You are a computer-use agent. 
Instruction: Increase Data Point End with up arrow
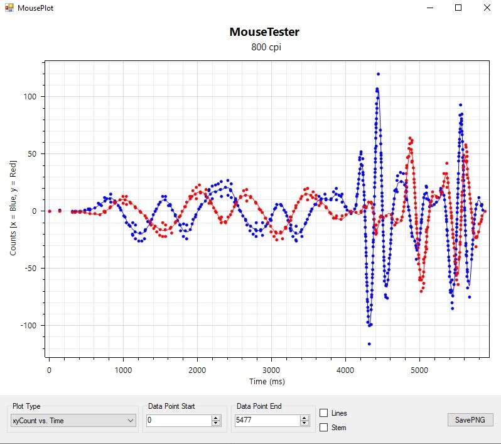pos(304,418)
